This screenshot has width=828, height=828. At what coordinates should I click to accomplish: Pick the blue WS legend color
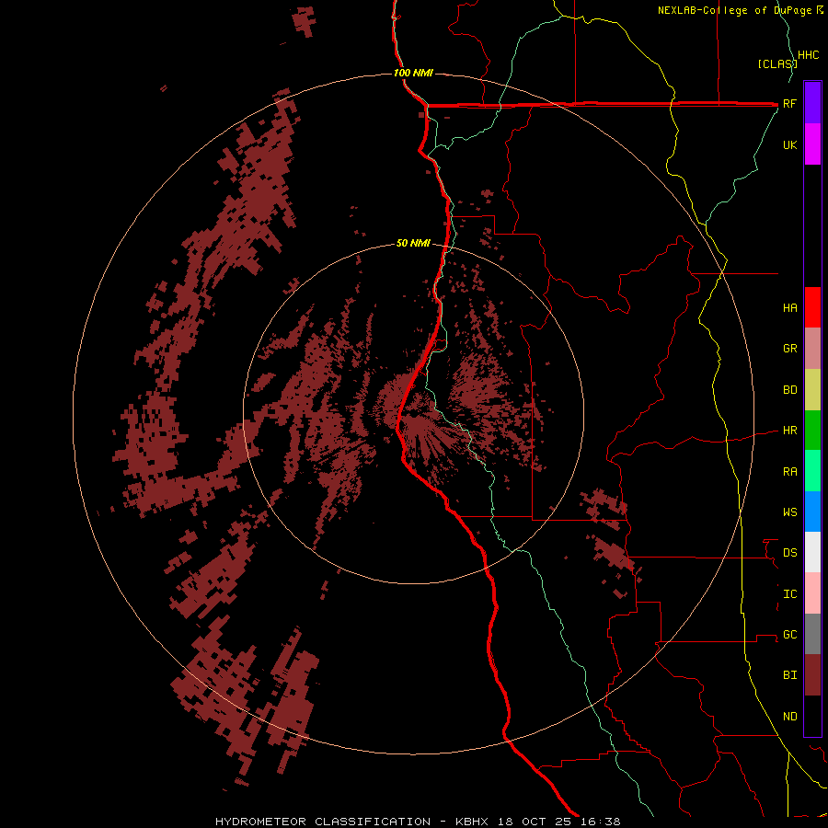[812, 512]
